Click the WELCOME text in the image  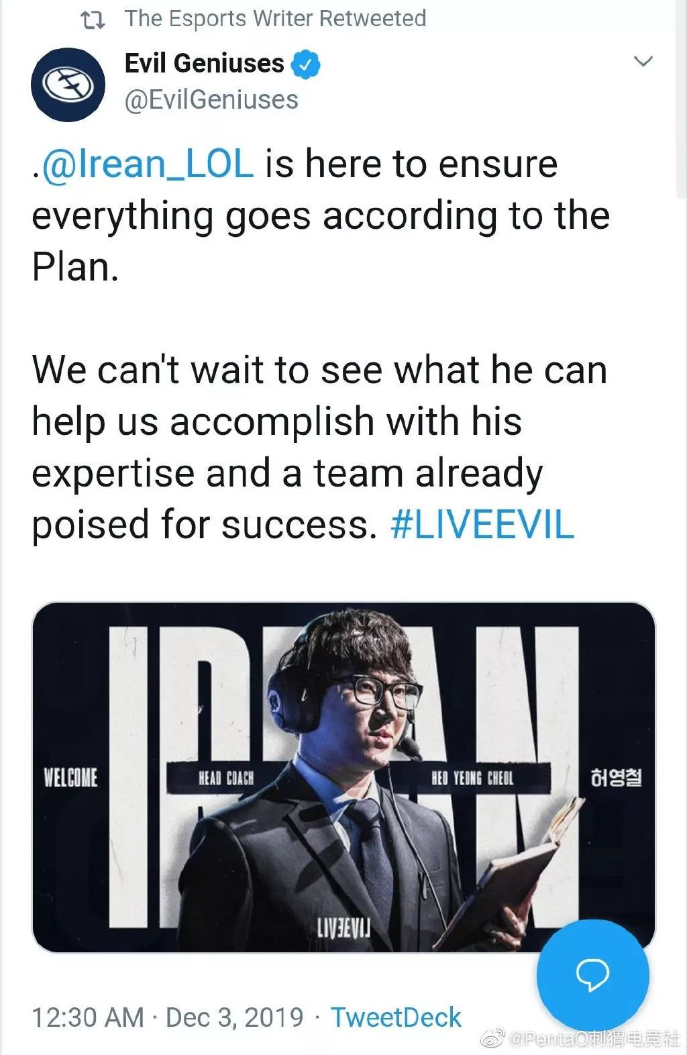70,778
